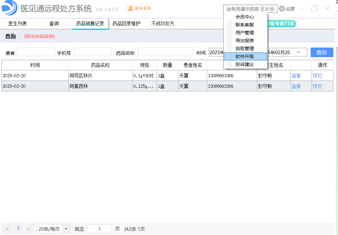Screen dimensions: 338x235
Task: Click the 药品名称 search input field
Action: click(x=165, y=52)
